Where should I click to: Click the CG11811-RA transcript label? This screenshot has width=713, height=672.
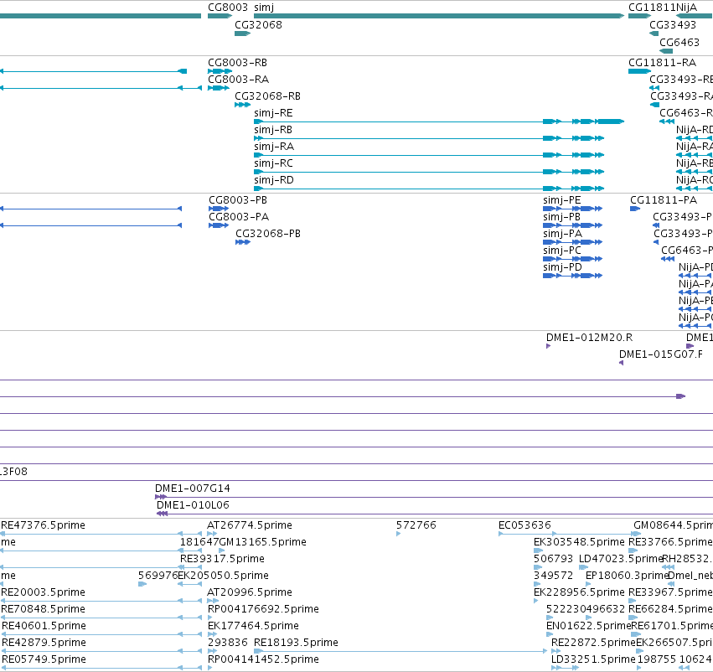click(x=662, y=63)
